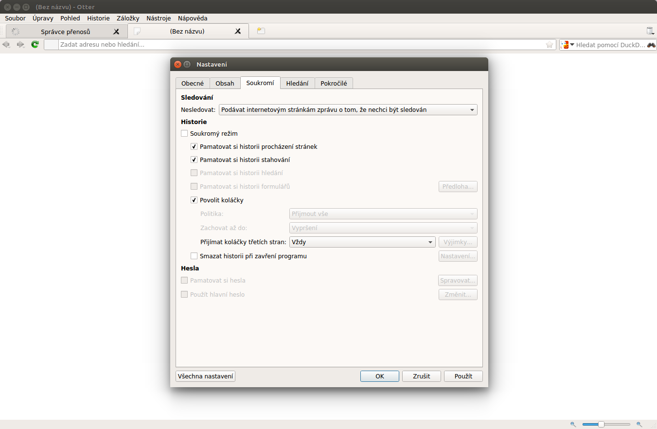The height and width of the screenshot is (429, 657).
Task: Select the Soukromí tab
Action: point(260,83)
